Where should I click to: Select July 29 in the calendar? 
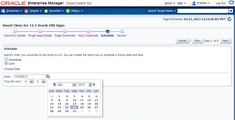click(59, 111)
